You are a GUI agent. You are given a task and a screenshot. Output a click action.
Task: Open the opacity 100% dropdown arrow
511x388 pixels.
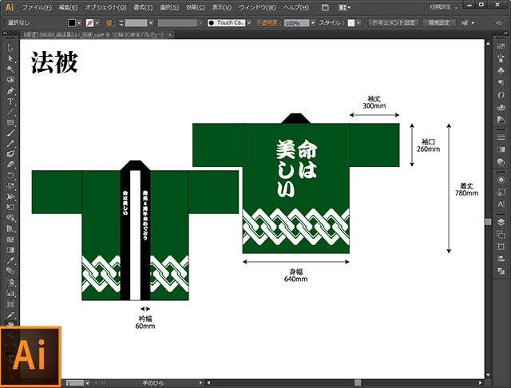coord(313,23)
